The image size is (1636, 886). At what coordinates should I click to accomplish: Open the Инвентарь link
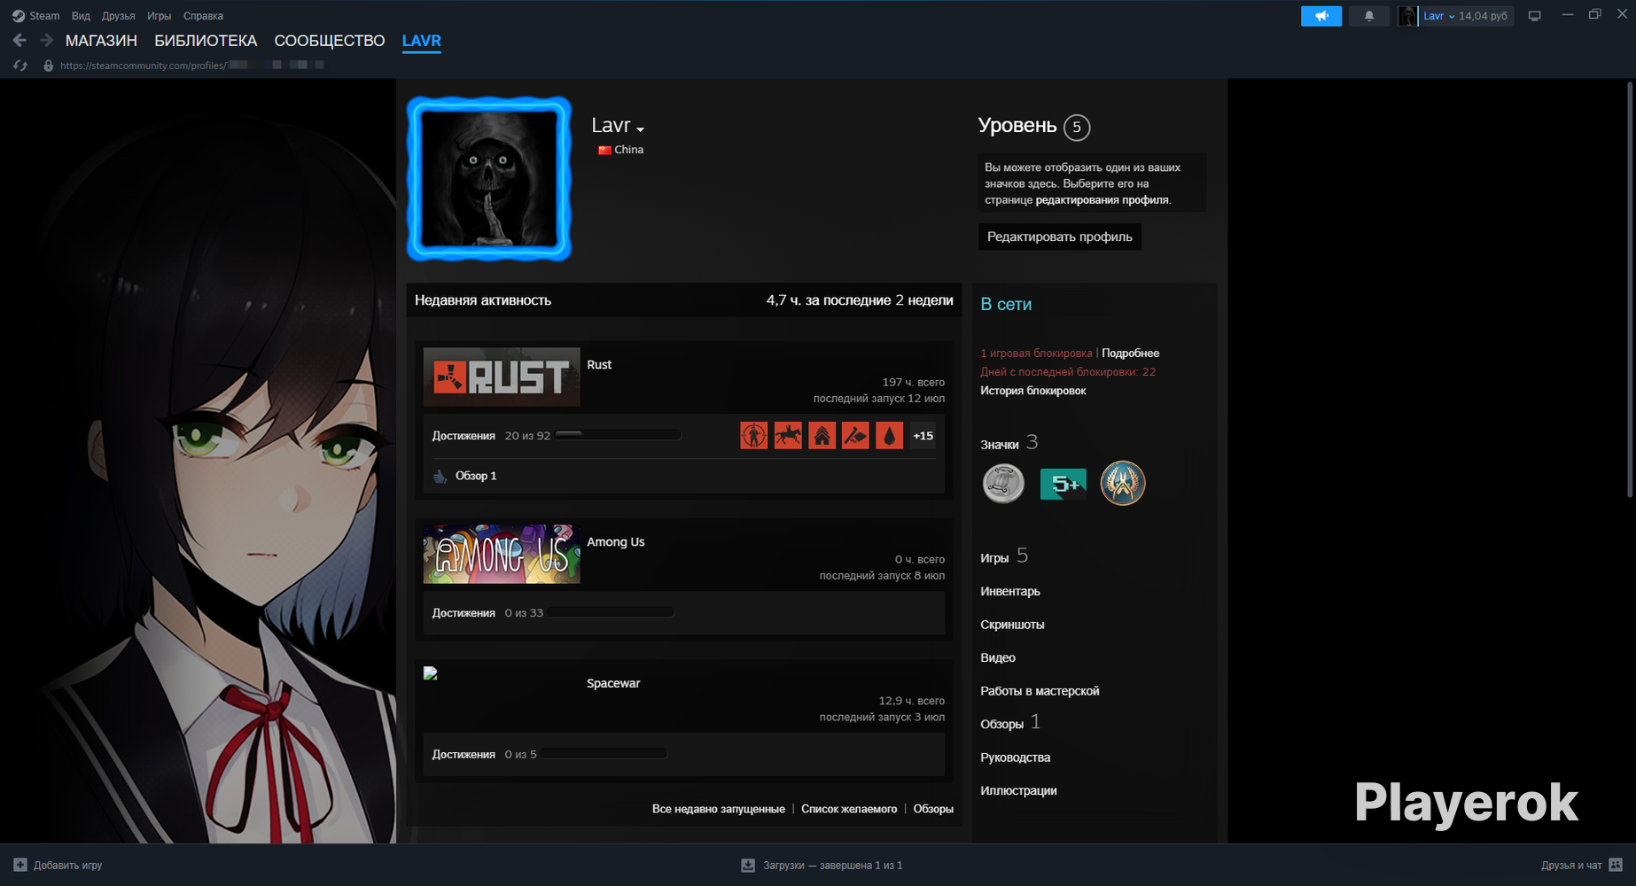[x=1010, y=591]
